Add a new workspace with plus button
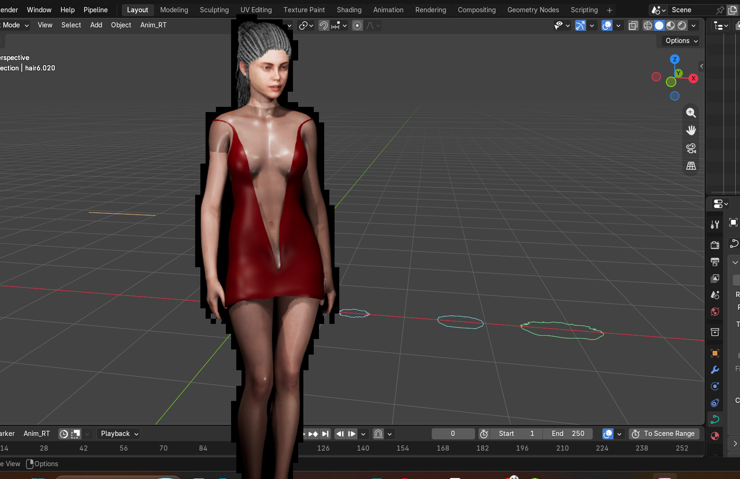Screen dimensions: 740x479 [610, 10]
